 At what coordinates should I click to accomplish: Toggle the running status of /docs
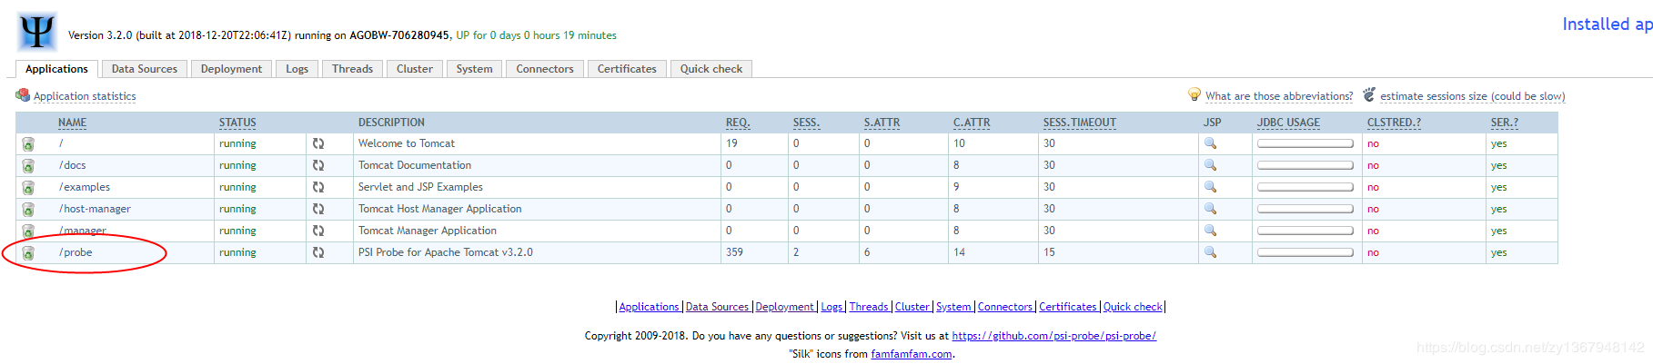[x=237, y=165]
